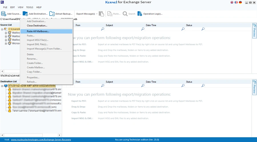Viewport: 257px width, 142px height.
Task: Click search icon under top Date/Time column
Action: [183, 29]
